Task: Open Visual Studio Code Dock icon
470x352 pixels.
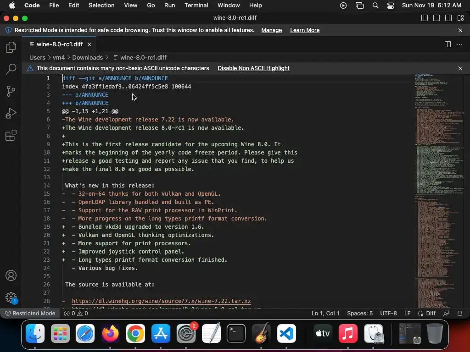Action: [x=286, y=333]
